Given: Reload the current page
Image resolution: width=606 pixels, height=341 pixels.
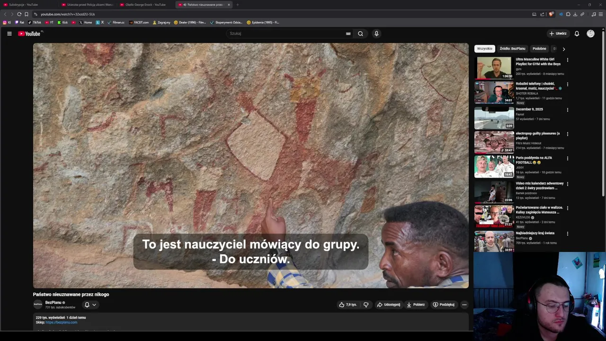Looking at the screenshot, I should [19, 14].
